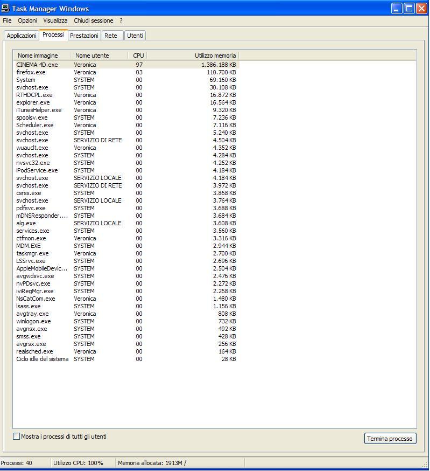This screenshot has height=471, width=430.
Task: Open the ? help menu
Action: click(x=121, y=20)
